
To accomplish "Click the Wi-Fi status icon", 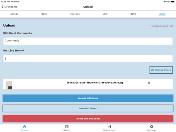I will pyautogui.click(x=165, y=2).
